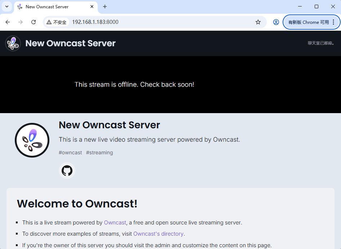Click the #streaming tag
341x249 pixels.
click(99, 153)
